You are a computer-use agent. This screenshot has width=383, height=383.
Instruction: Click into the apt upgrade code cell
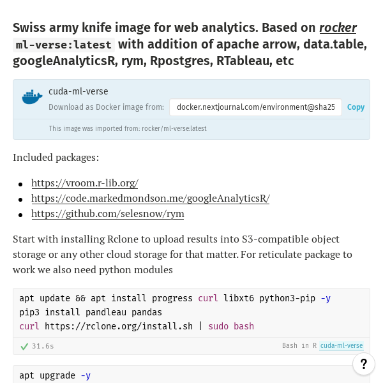(191, 375)
